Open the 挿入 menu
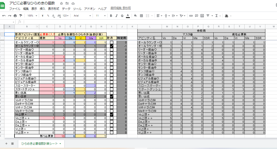This screenshot has width=277, height=149. coord(43,8)
